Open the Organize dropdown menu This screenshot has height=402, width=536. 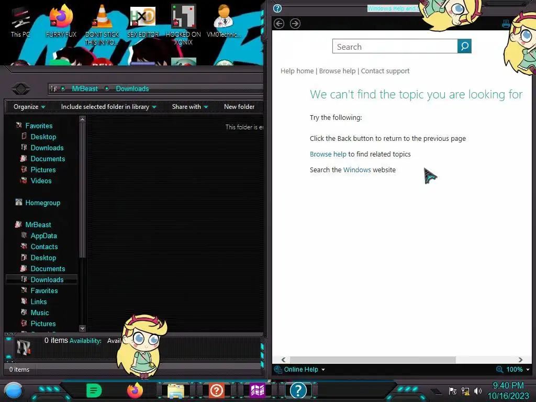point(29,107)
